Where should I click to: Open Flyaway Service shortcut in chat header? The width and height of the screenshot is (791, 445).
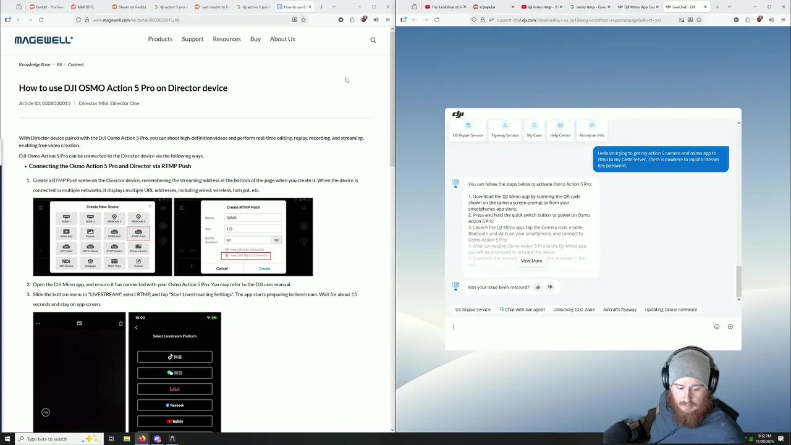(505, 130)
